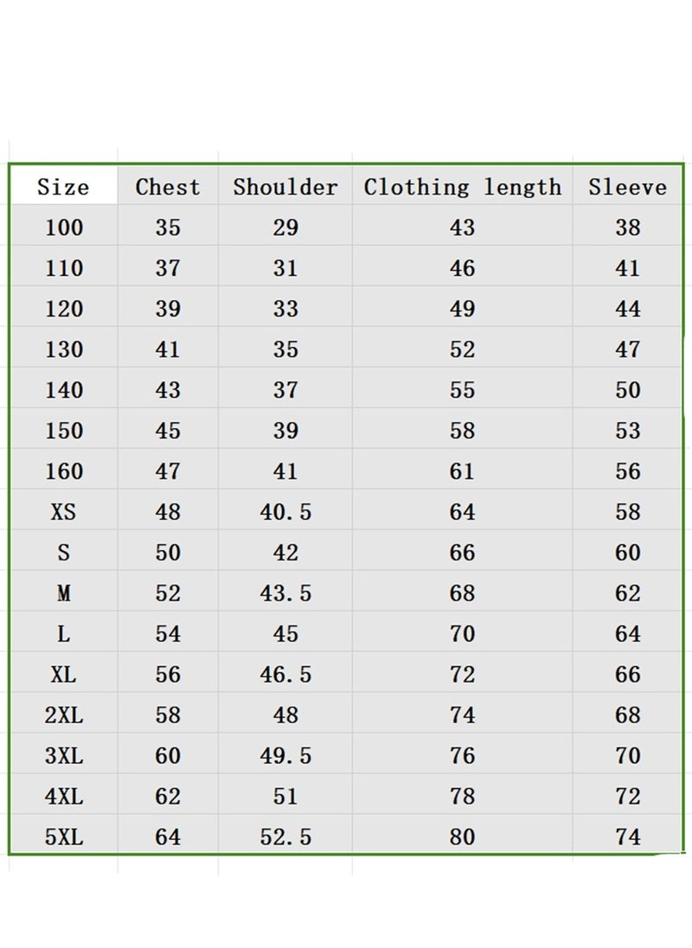Click the size 100 row label cell
Viewport: 692px width, 948px height.
click(x=63, y=226)
